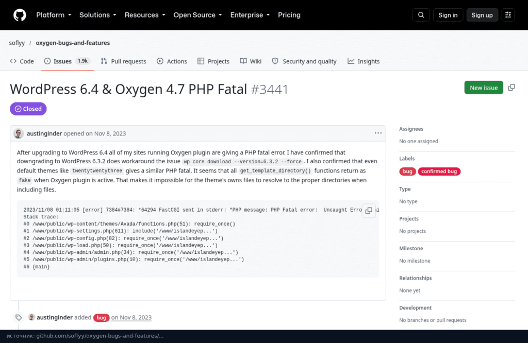Switch to the Actions tab
The image size is (528, 343).
172,61
